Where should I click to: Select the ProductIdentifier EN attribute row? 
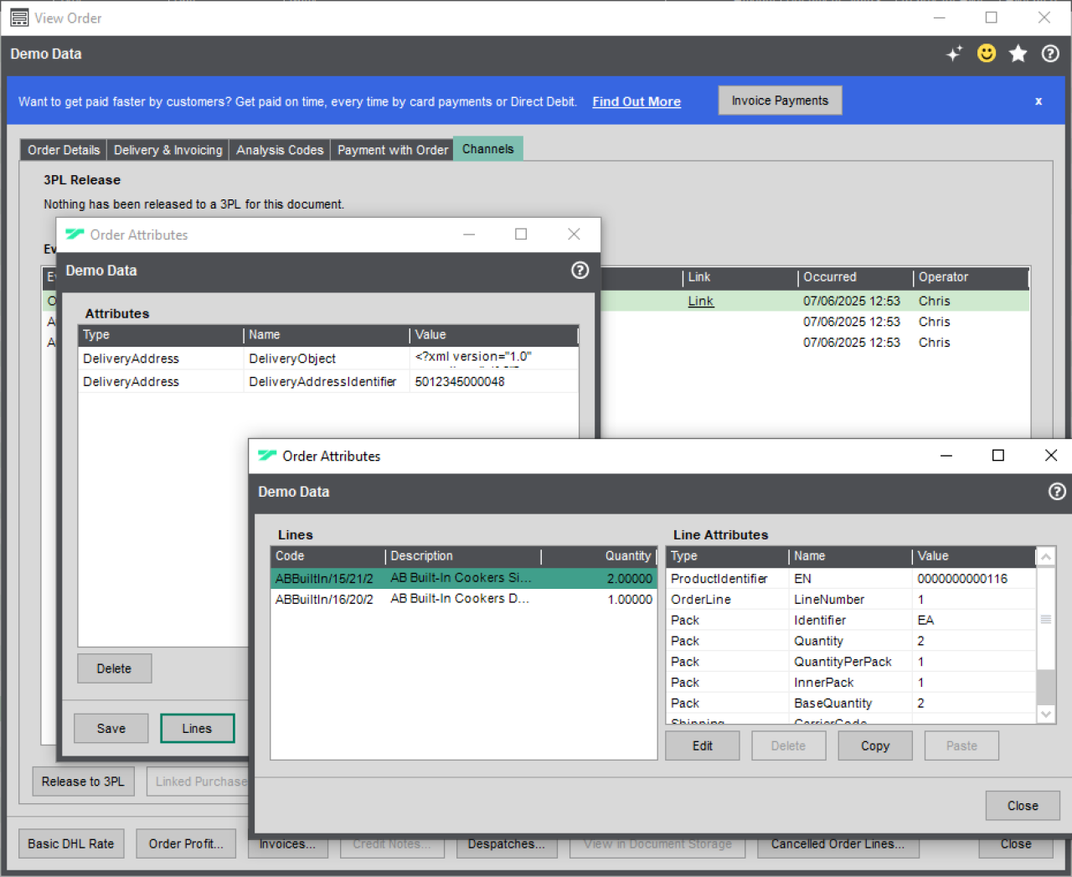point(851,579)
